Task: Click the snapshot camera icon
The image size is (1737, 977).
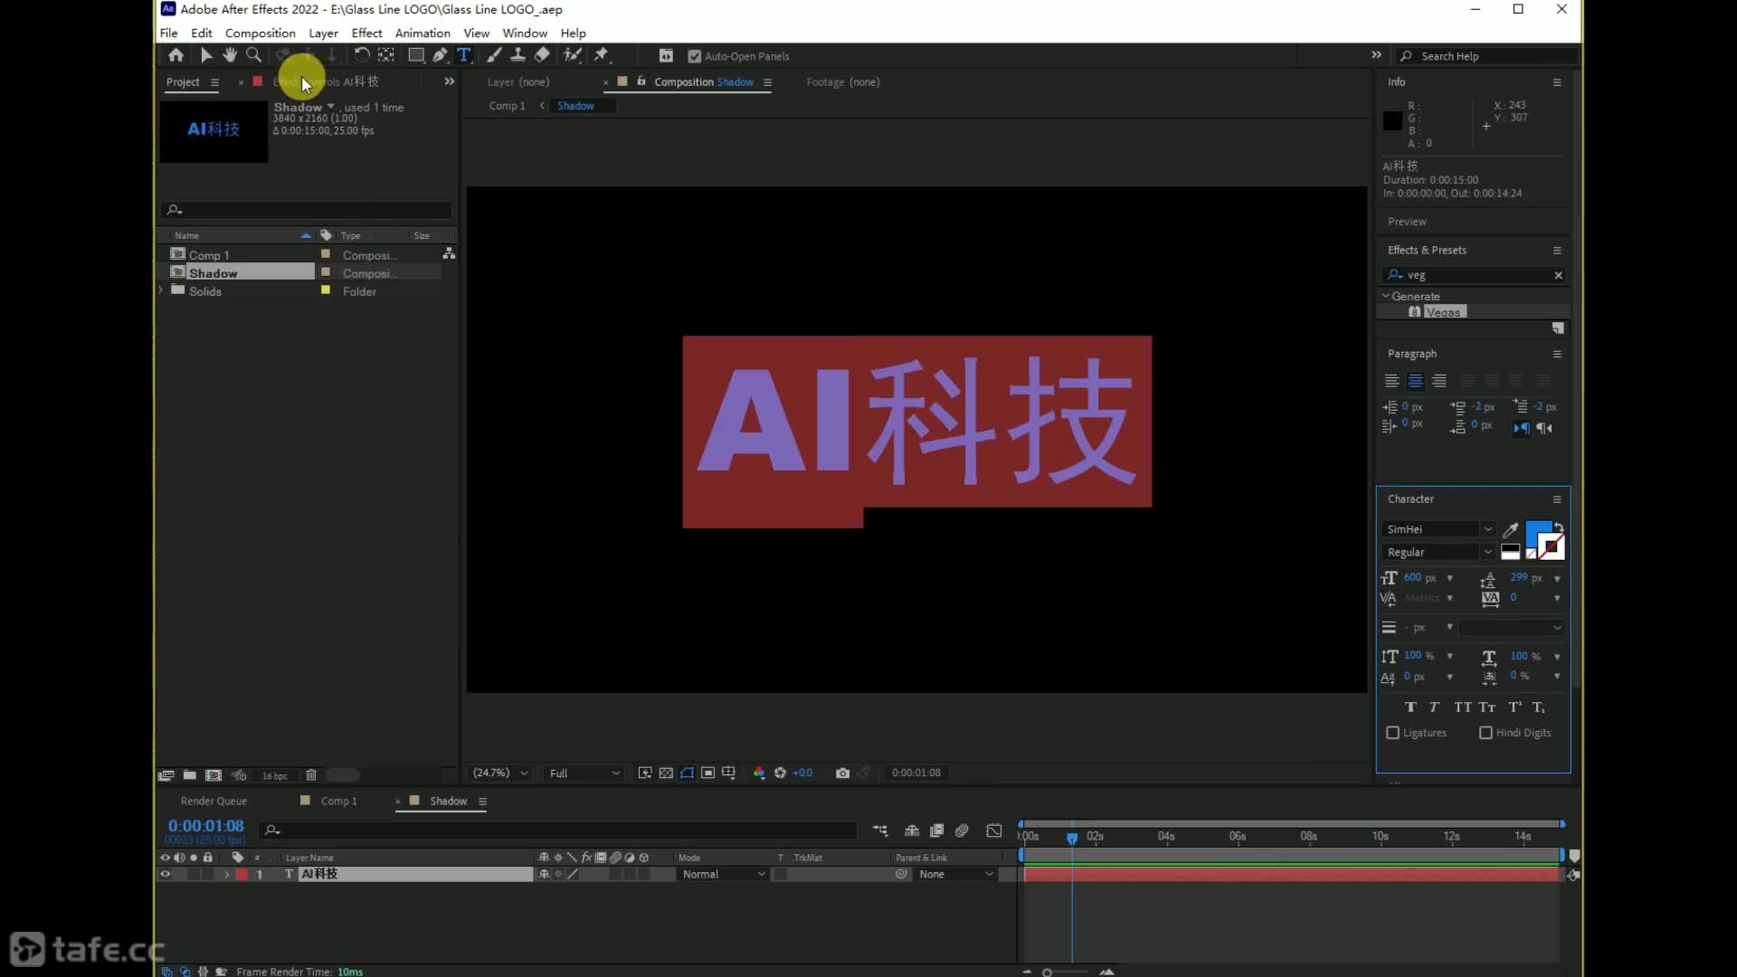Action: tap(842, 773)
